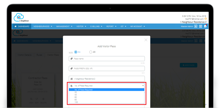
Task: Click the Contractor Pass card title
Action: [38, 78]
